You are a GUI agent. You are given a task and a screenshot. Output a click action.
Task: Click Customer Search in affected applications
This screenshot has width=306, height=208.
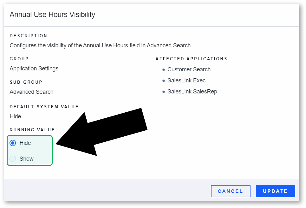pos(189,69)
